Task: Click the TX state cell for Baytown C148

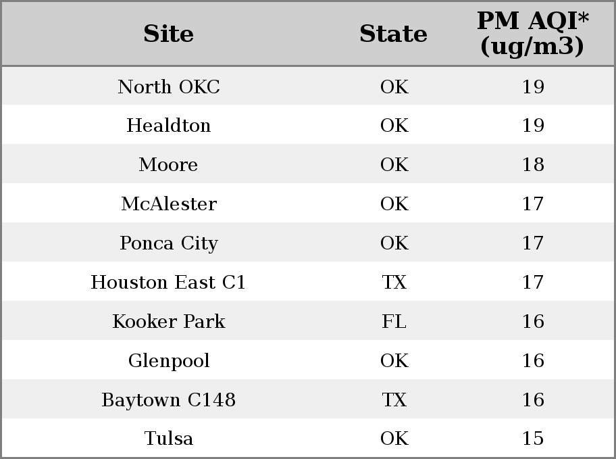Action: pos(394,400)
